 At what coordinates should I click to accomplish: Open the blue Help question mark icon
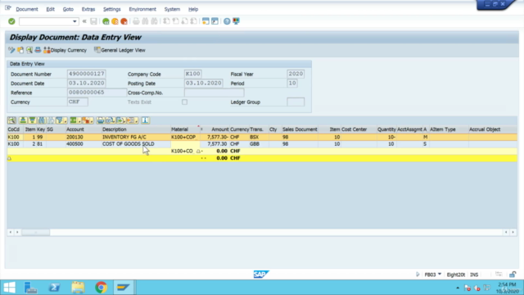[x=227, y=21]
